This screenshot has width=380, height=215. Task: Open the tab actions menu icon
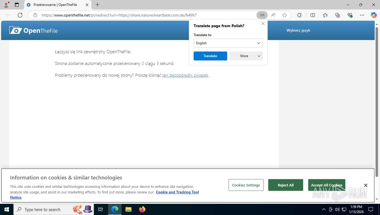[x=17, y=5]
